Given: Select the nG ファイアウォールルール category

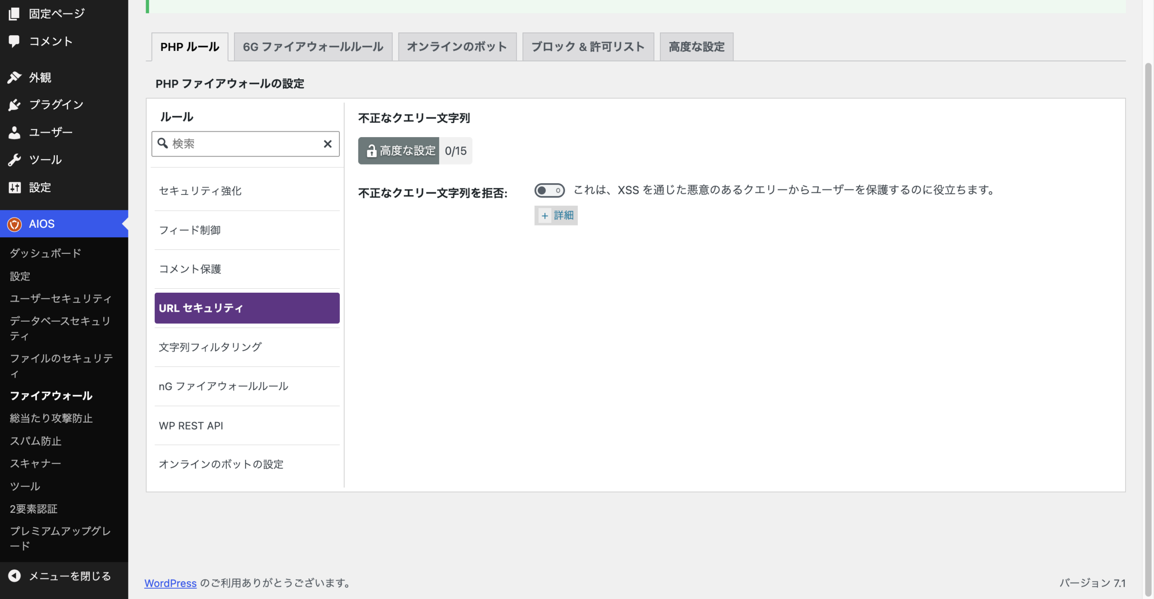Looking at the screenshot, I should click(x=247, y=386).
